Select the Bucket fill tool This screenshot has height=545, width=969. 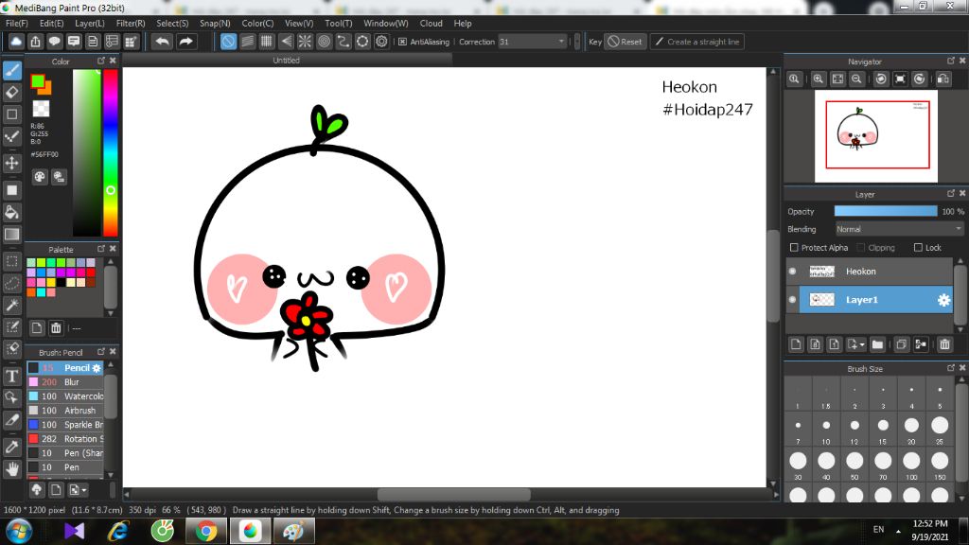coord(11,212)
